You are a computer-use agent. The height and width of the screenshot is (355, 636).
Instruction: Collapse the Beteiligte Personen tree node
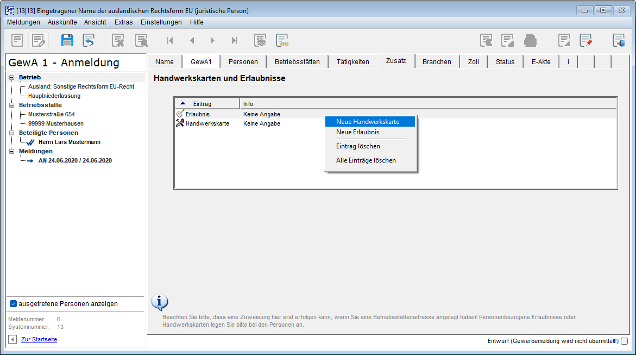[x=12, y=133]
